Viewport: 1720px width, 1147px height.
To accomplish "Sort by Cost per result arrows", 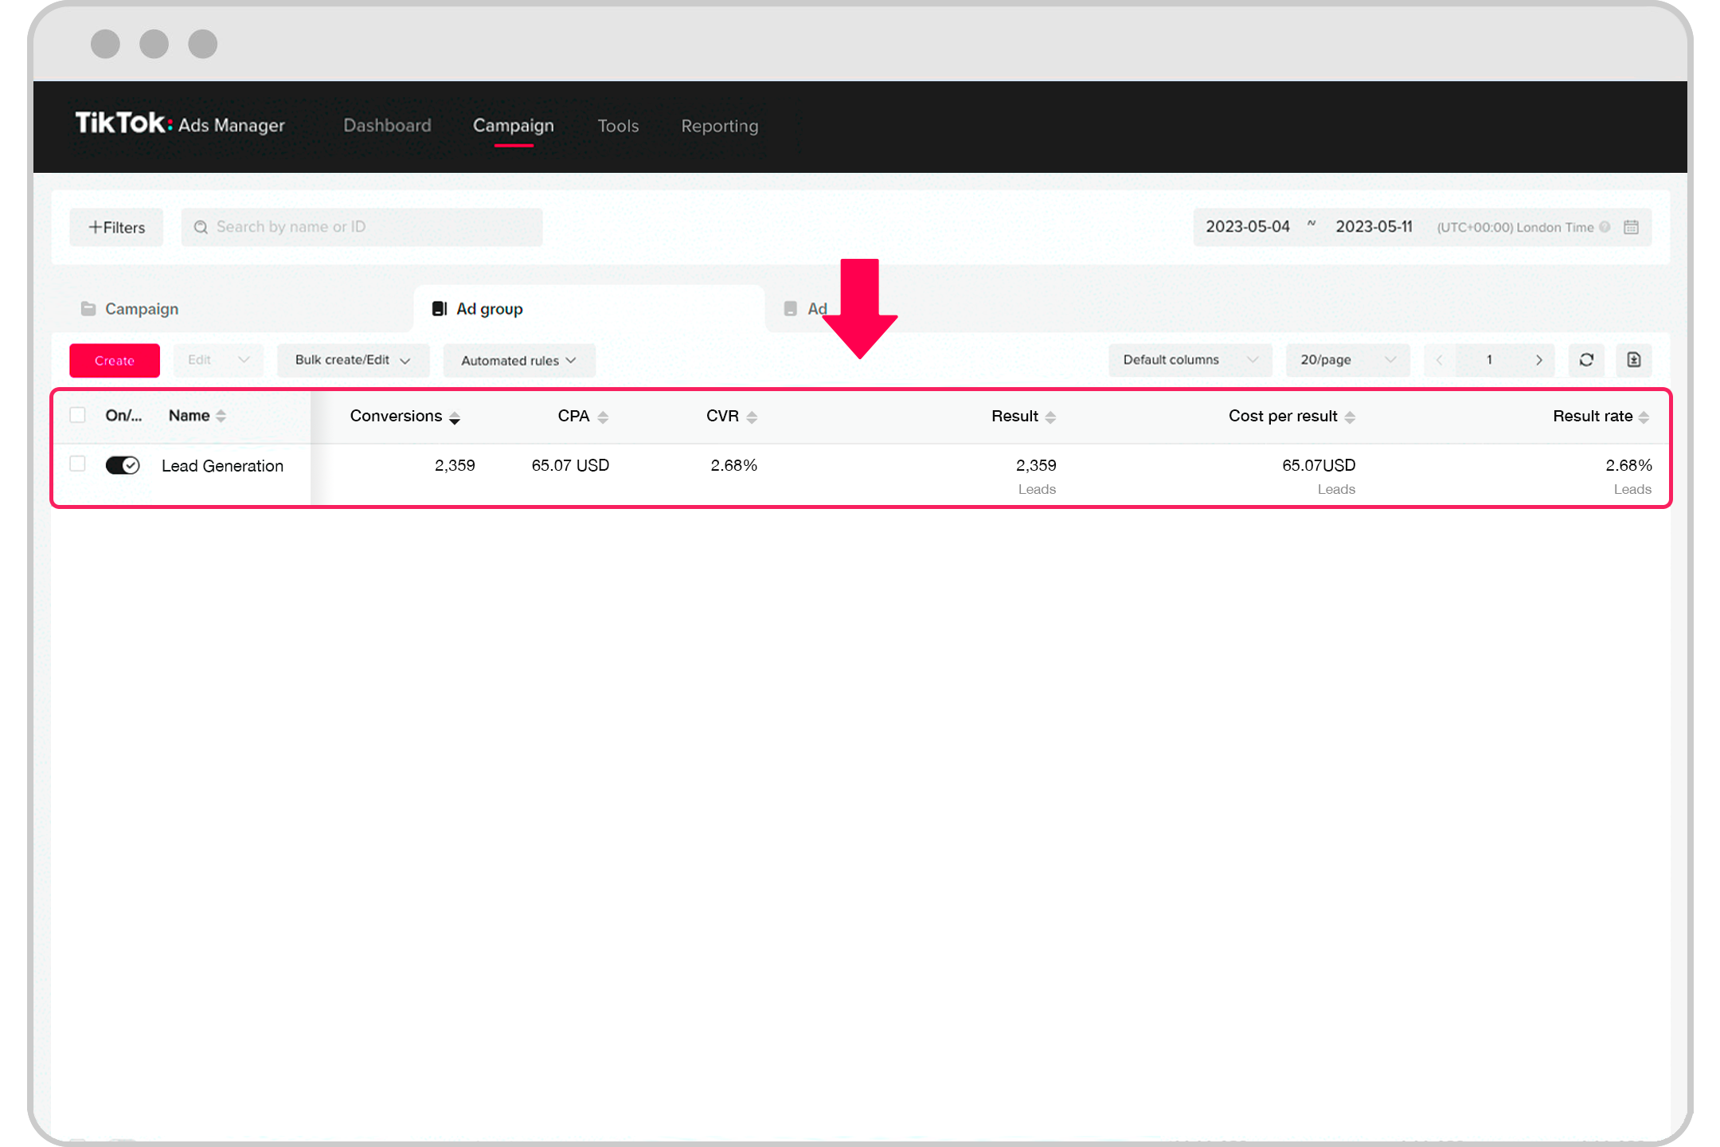I will [x=1350, y=417].
